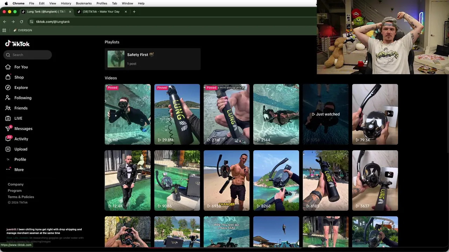This screenshot has height=252, width=449.
Task: Click the Videos section heading
Action: (x=111, y=78)
